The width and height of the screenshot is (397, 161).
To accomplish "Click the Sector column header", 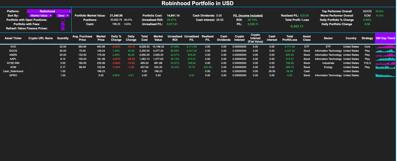I will tap(328, 38).
